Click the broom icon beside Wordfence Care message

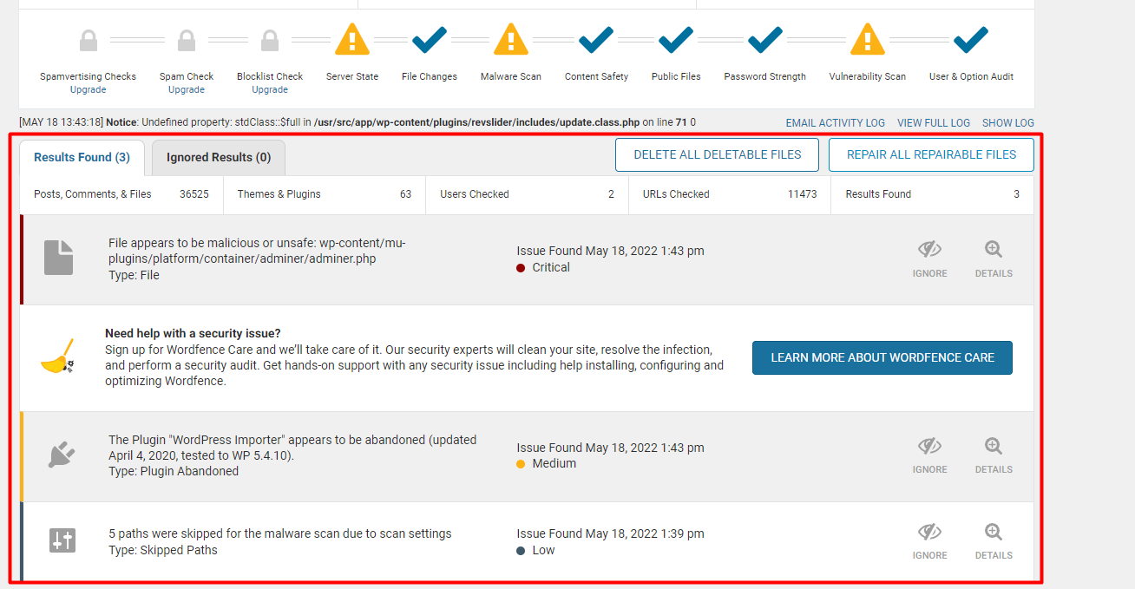pyautogui.click(x=57, y=357)
